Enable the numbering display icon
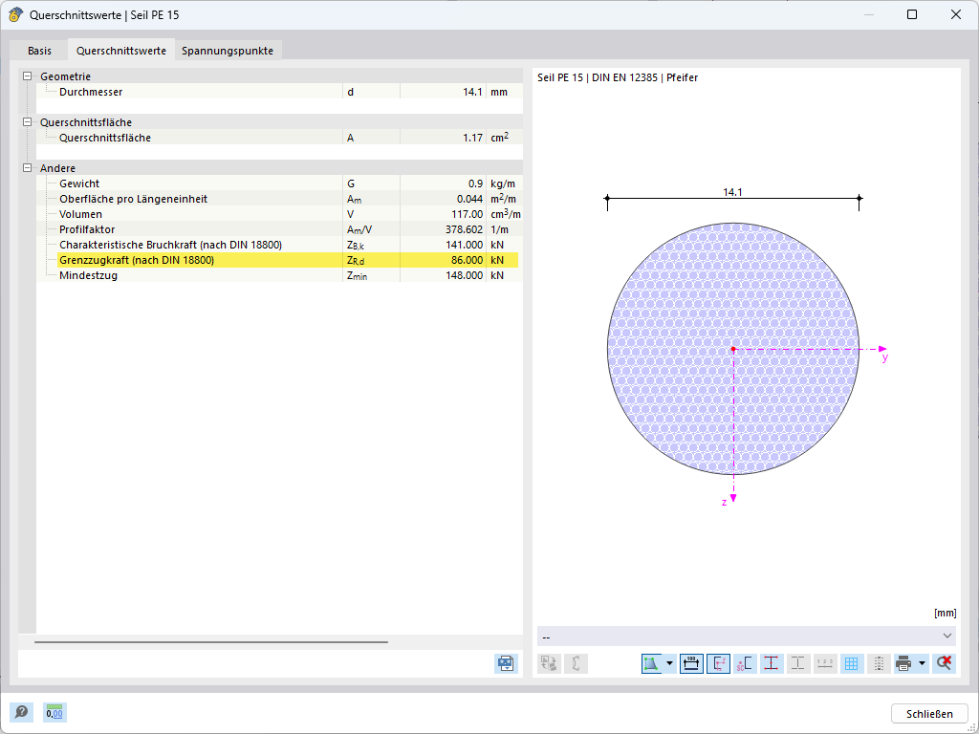The image size is (979, 734). tap(823, 663)
